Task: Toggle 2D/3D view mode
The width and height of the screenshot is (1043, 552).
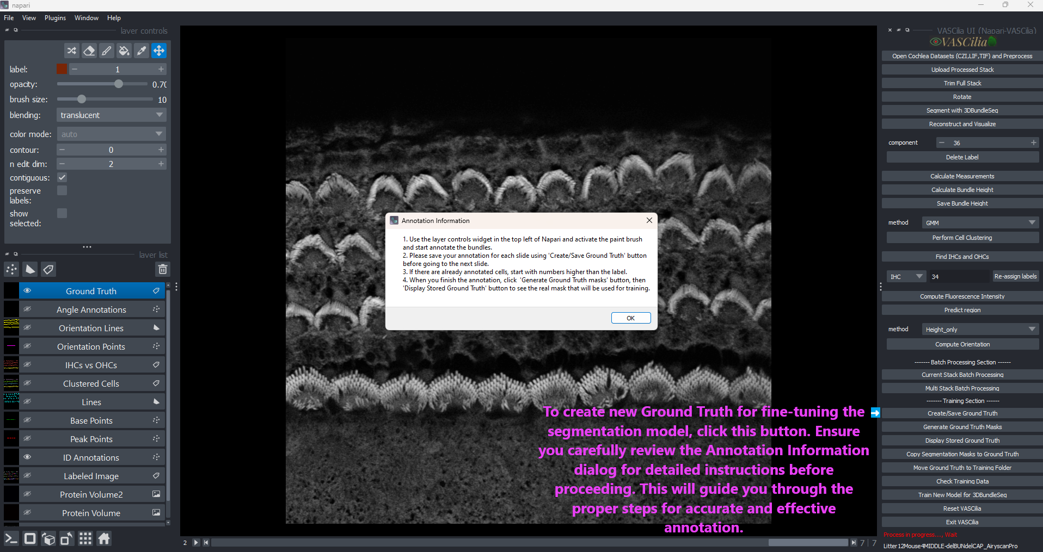Action: [30, 538]
